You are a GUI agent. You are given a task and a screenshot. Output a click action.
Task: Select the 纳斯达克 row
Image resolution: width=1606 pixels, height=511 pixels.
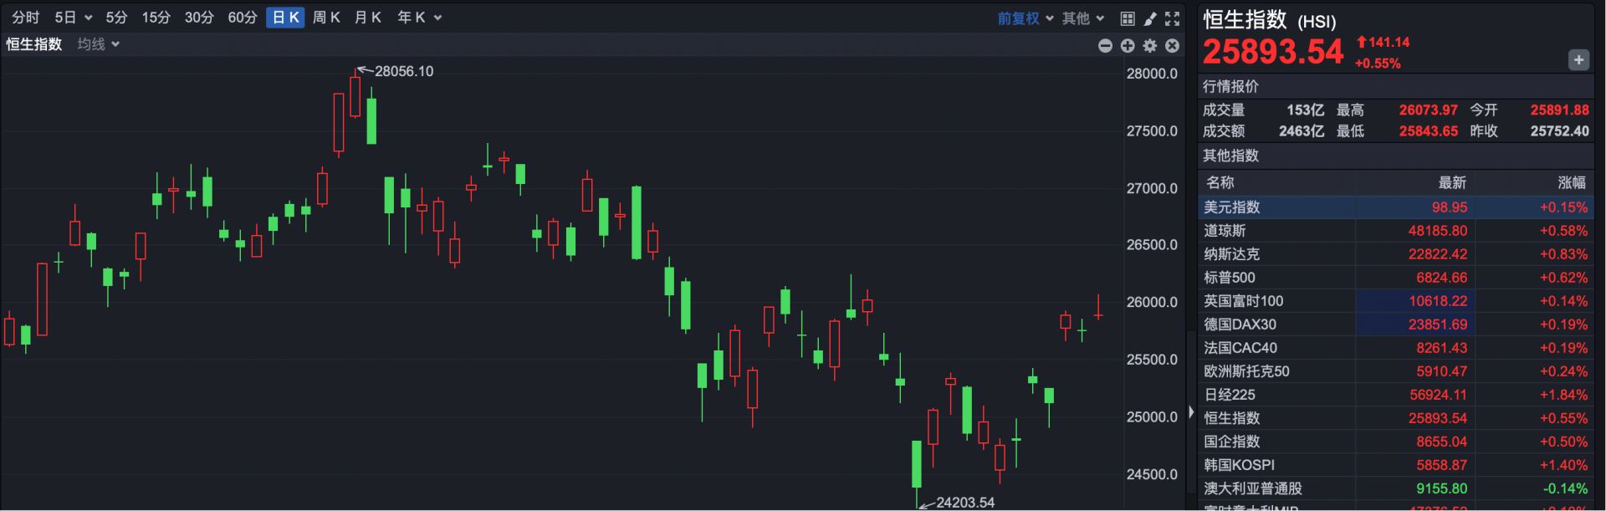[x=1396, y=254]
